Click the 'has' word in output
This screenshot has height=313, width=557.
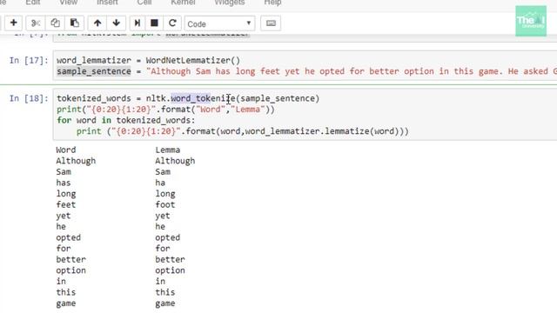pyautogui.click(x=64, y=183)
